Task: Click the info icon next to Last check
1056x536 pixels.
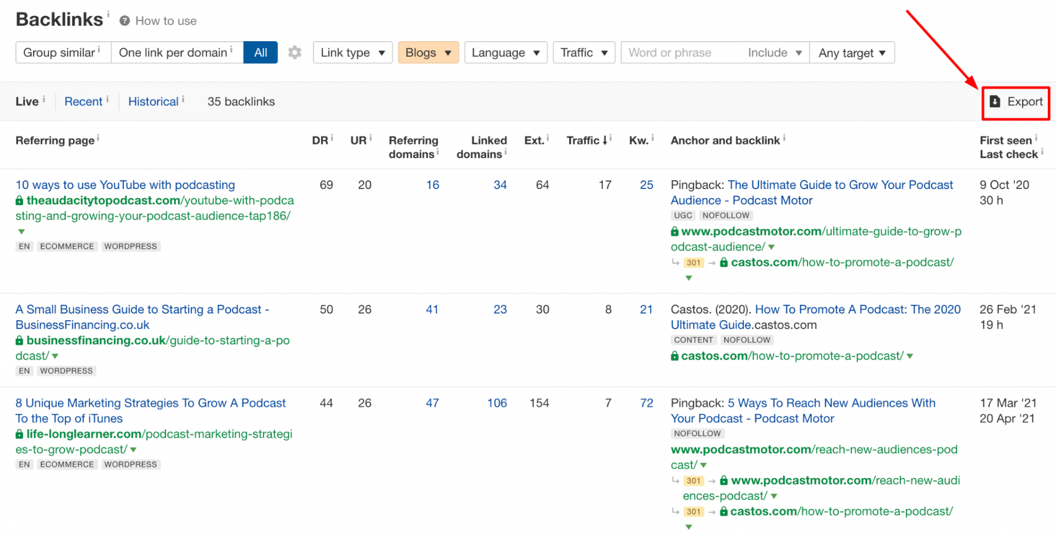Action: point(1042,151)
